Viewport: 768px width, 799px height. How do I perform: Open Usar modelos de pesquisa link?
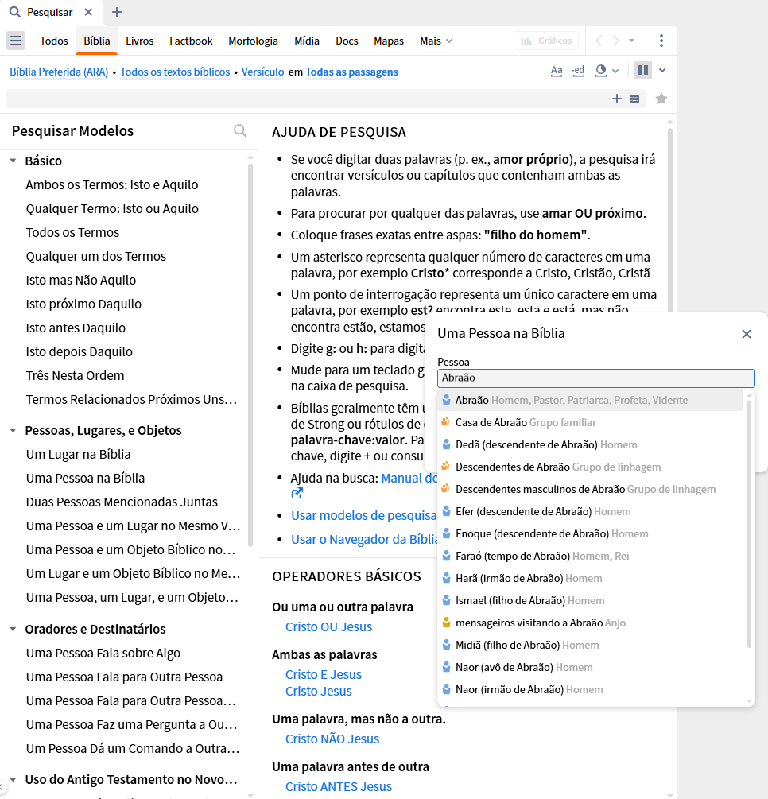(x=364, y=516)
